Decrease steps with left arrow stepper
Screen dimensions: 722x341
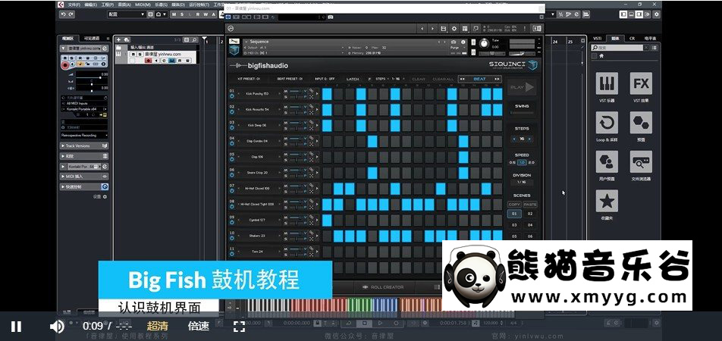point(514,139)
